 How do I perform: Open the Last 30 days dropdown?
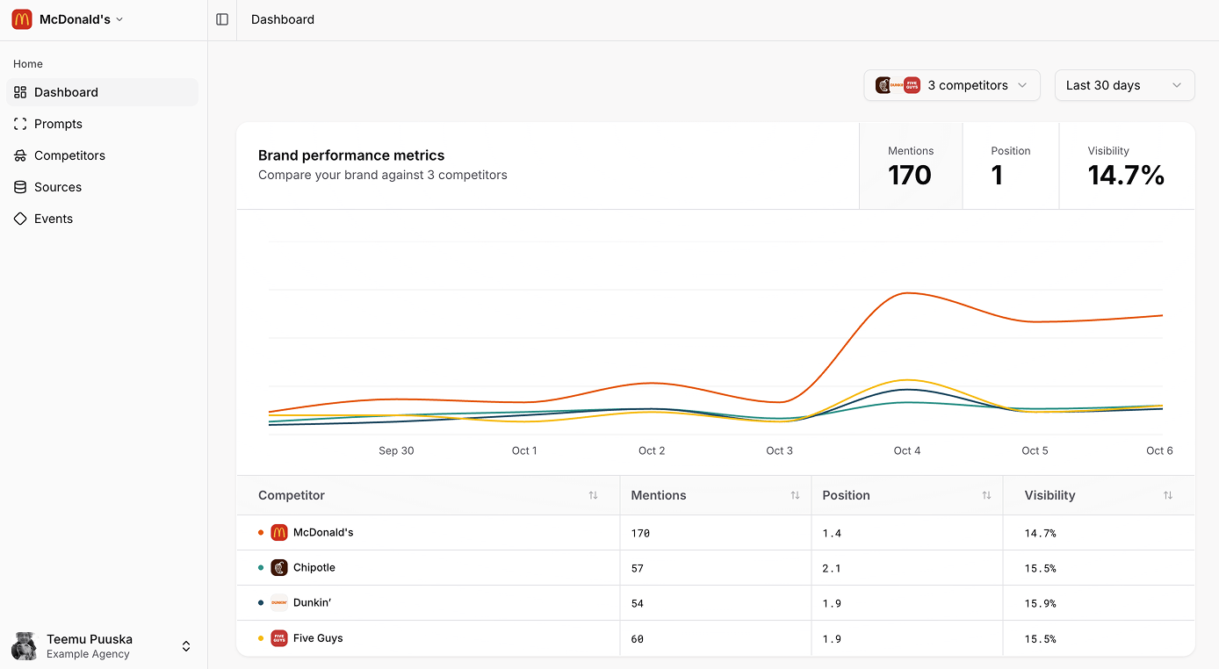(x=1124, y=85)
